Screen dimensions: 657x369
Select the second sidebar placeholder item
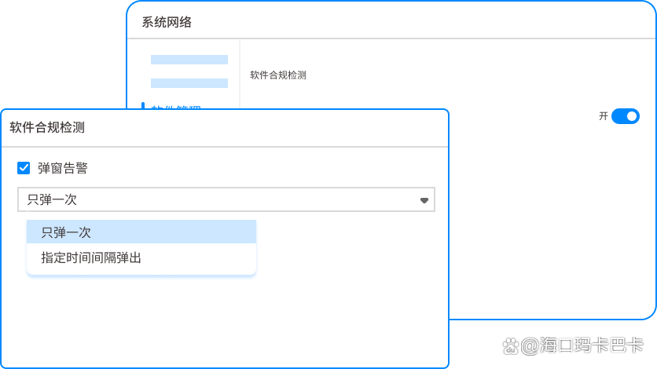pos(189,82)
